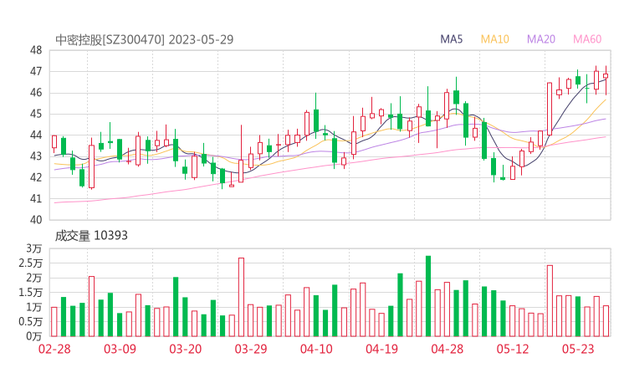Image resolution: width=619 pixels, height=368 pixels.
Task: Click the 05-12 date label
Action: pyautogui.click(x=513, y=349)
